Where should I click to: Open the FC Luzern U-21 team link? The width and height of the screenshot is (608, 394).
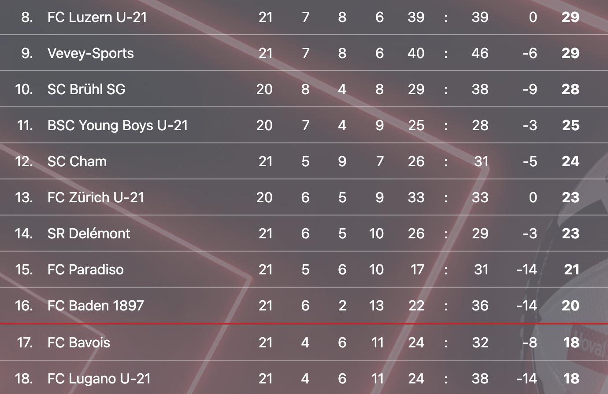tap(97, 17)
